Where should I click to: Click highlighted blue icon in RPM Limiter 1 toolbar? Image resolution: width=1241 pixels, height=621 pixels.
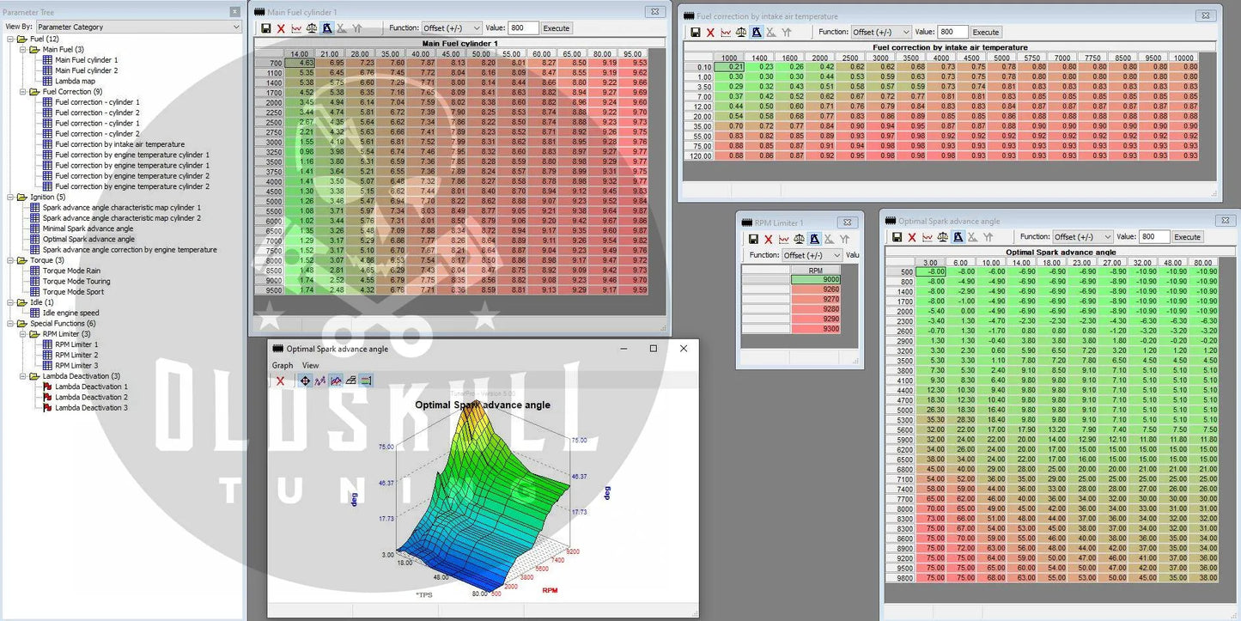click(x=815, y=240)
